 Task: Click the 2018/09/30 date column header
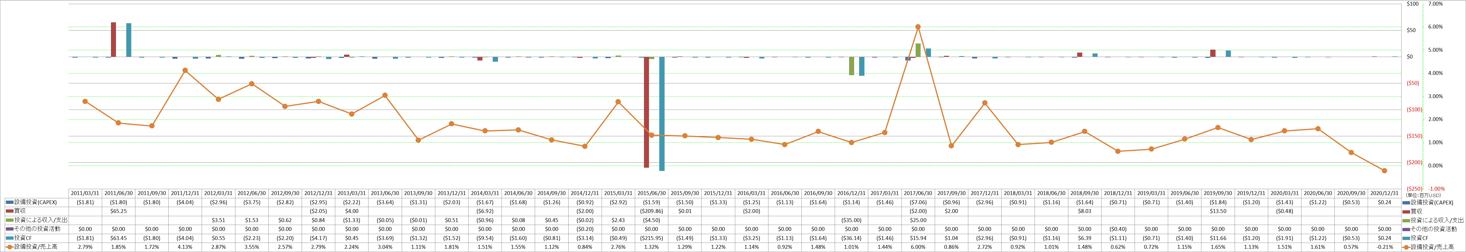pos(1085,194)
